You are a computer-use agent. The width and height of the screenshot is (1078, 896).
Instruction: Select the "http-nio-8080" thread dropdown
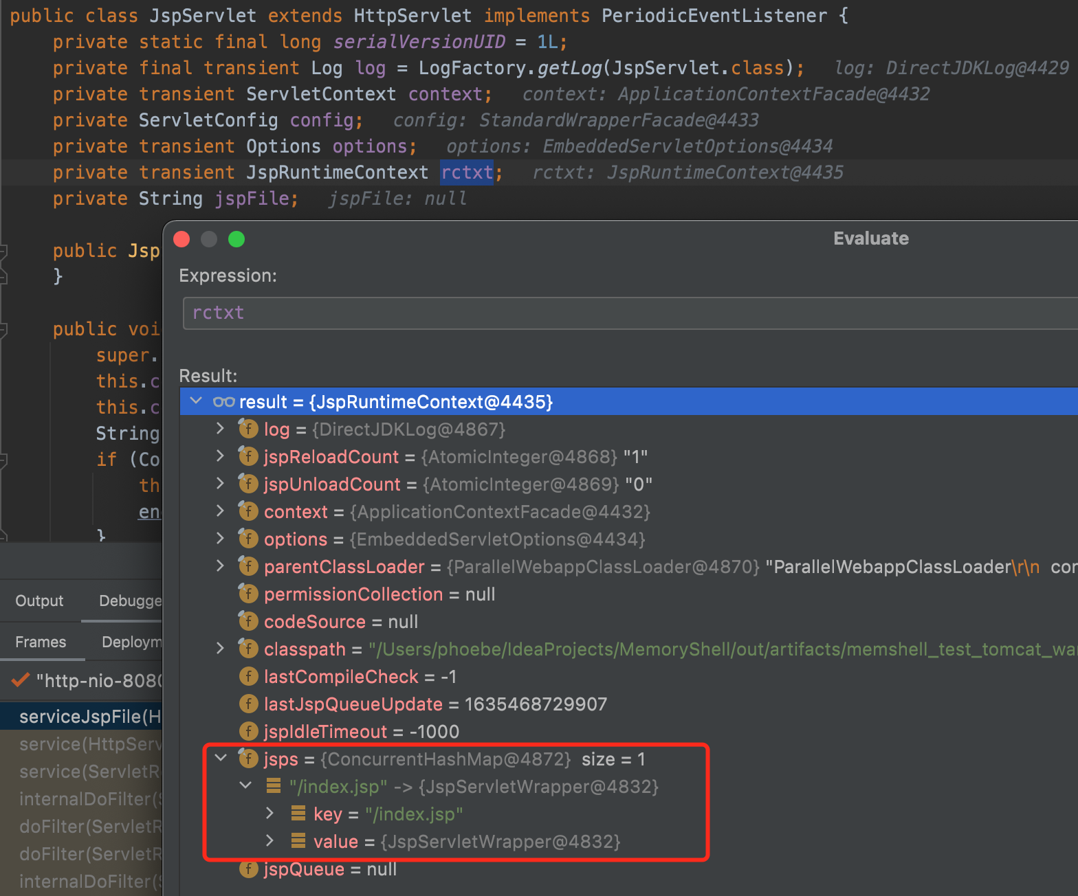(x=81, y=681)
